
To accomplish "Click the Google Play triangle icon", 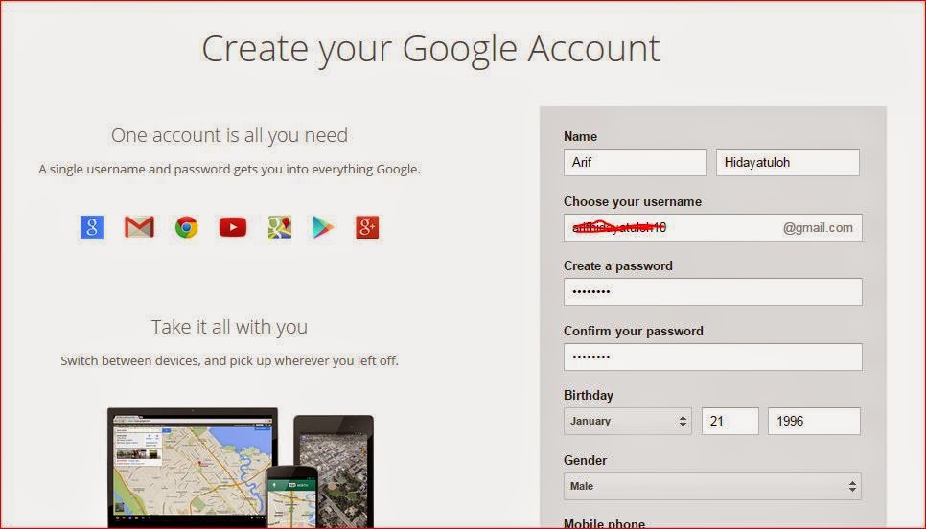I will (322, 227).
